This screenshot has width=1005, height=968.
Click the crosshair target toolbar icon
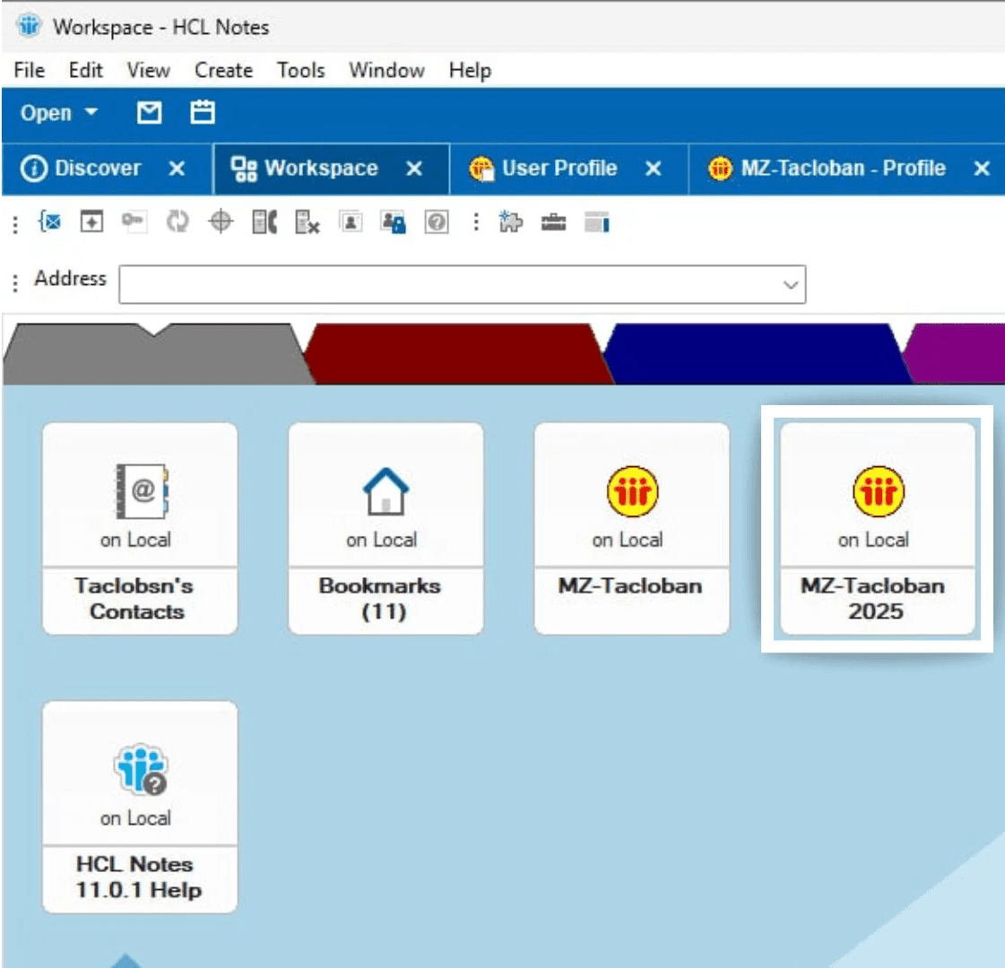(x=221, y=221)
